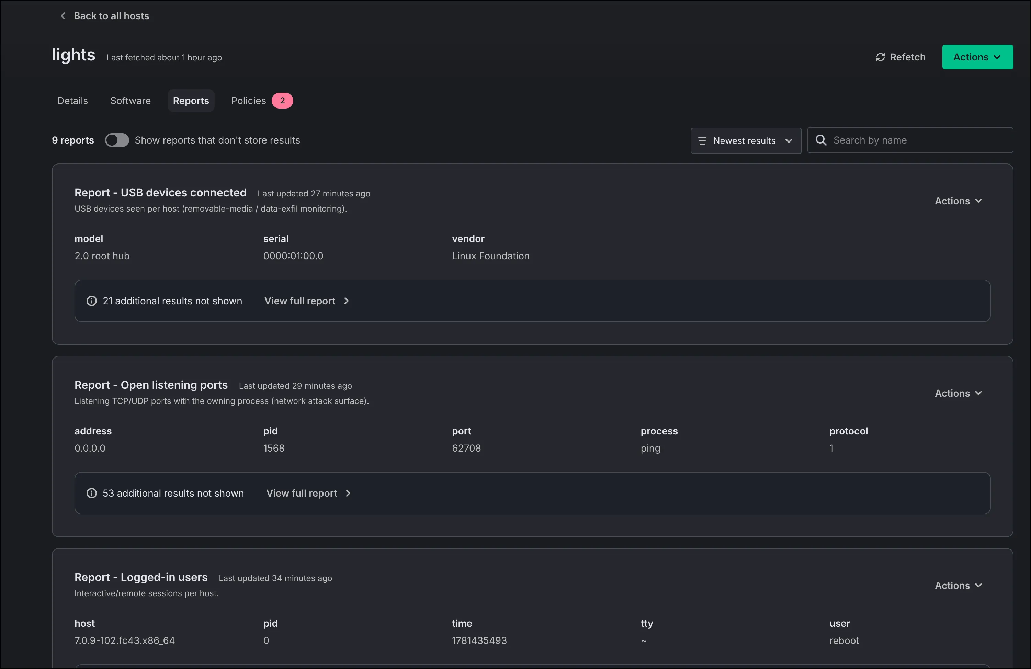Click the time value 1781435493
The height and width of the screenshot is (669, 1031).
(479, 640)
